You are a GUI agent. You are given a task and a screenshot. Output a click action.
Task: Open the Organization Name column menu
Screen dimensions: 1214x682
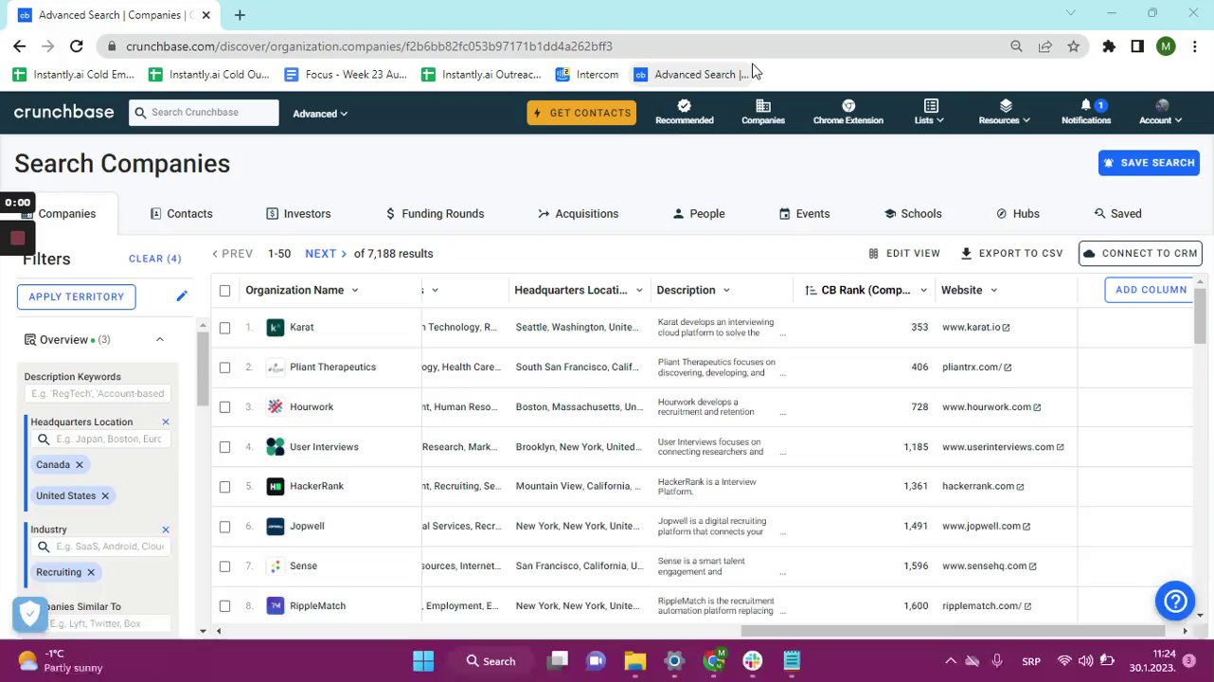coord(355,291)
